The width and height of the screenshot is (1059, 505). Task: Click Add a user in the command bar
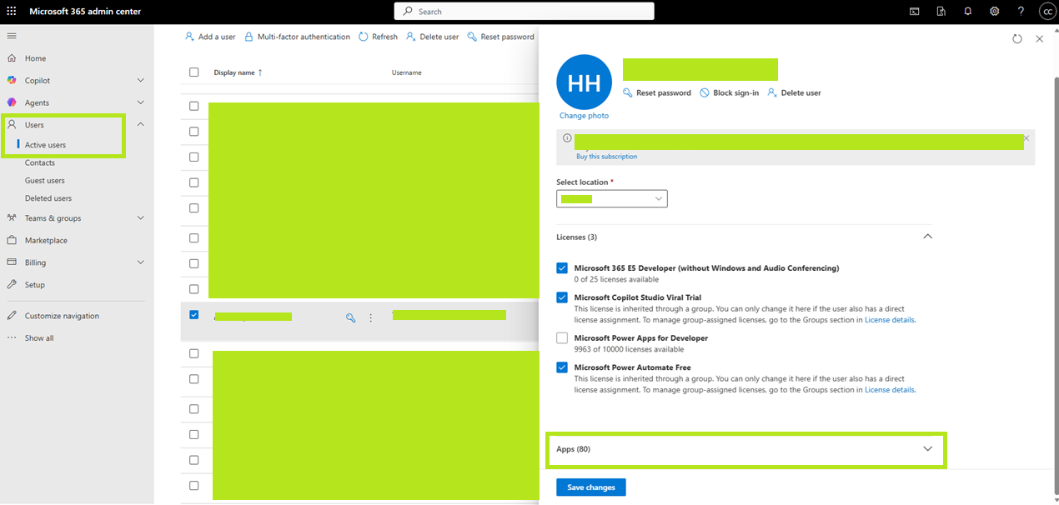[x=210, y=37]
